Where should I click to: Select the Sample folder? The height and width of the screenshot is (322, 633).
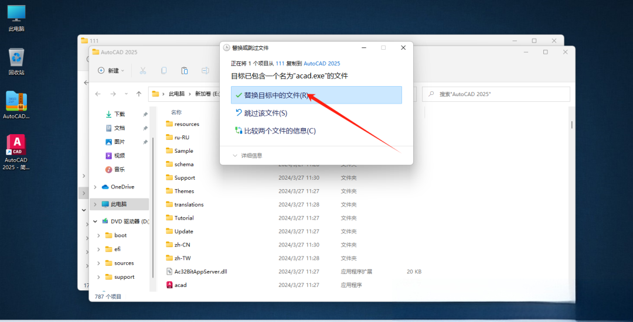coord(183,150)
